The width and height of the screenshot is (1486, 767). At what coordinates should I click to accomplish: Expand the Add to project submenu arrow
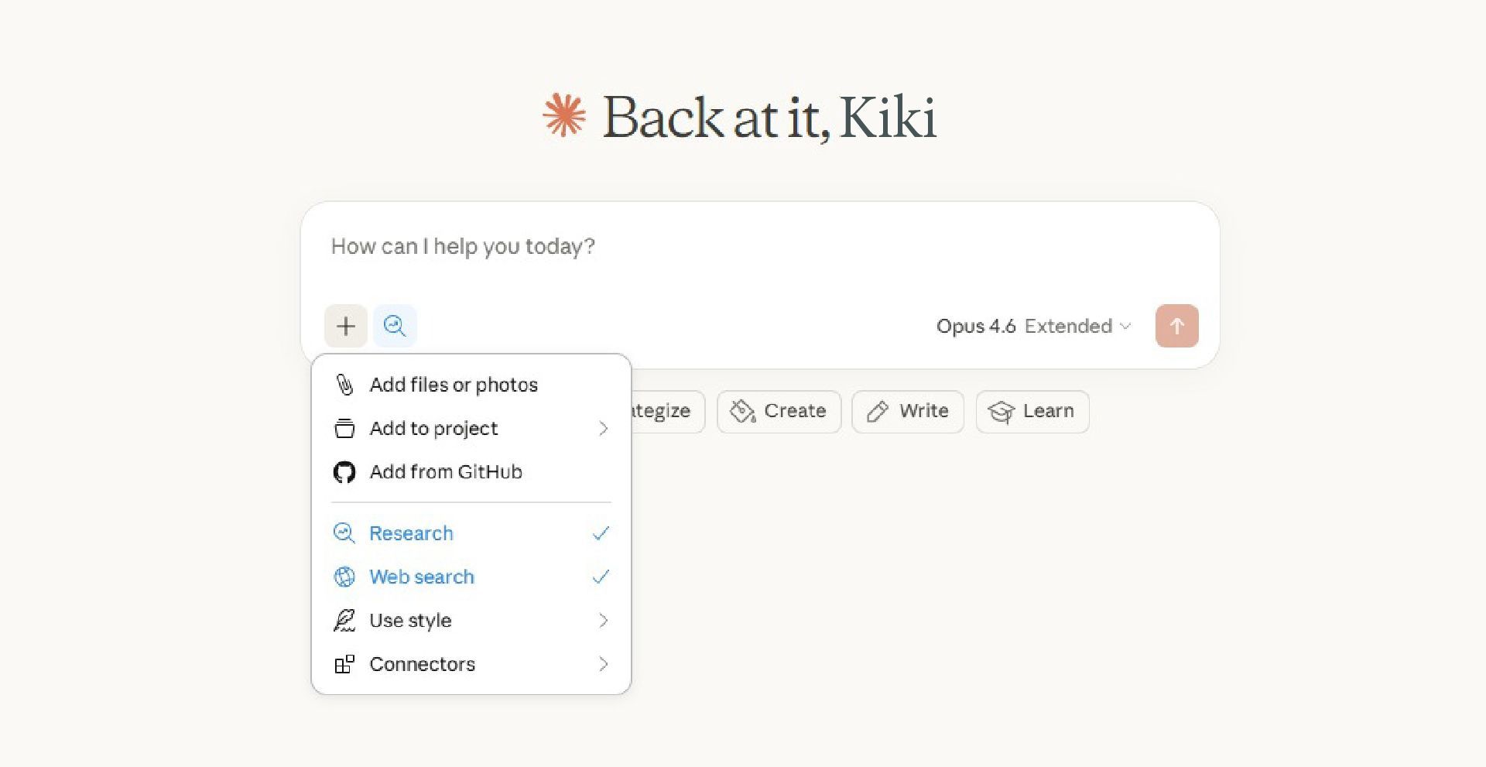tap(604, 428)
